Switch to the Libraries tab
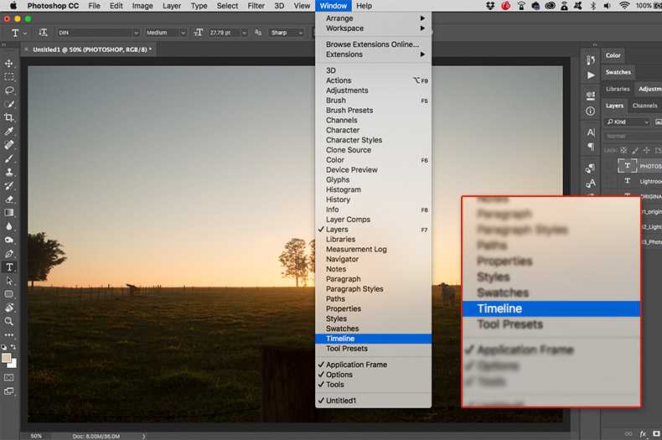Viewport: 662px width, 440px height. pyautogui.click(x=618, y=89)
